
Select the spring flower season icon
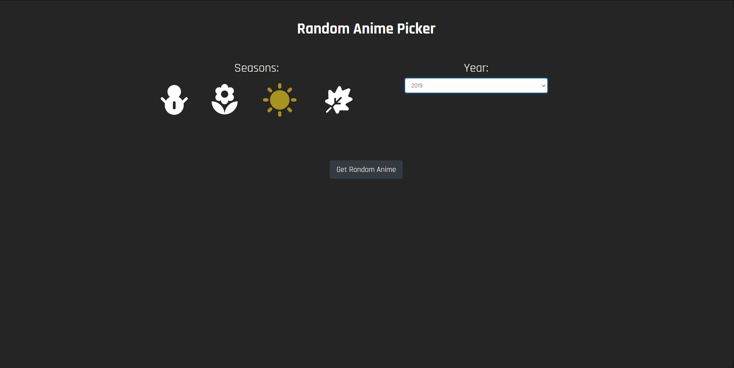coord(225,99)
